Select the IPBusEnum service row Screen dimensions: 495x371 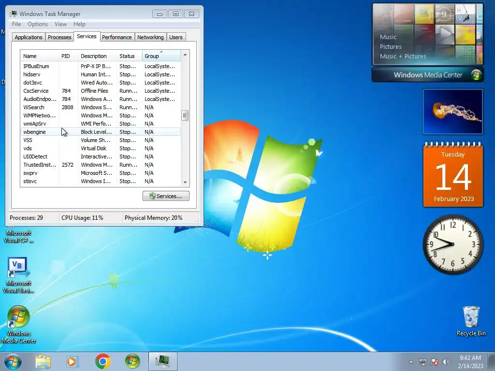tap(101, 66)
